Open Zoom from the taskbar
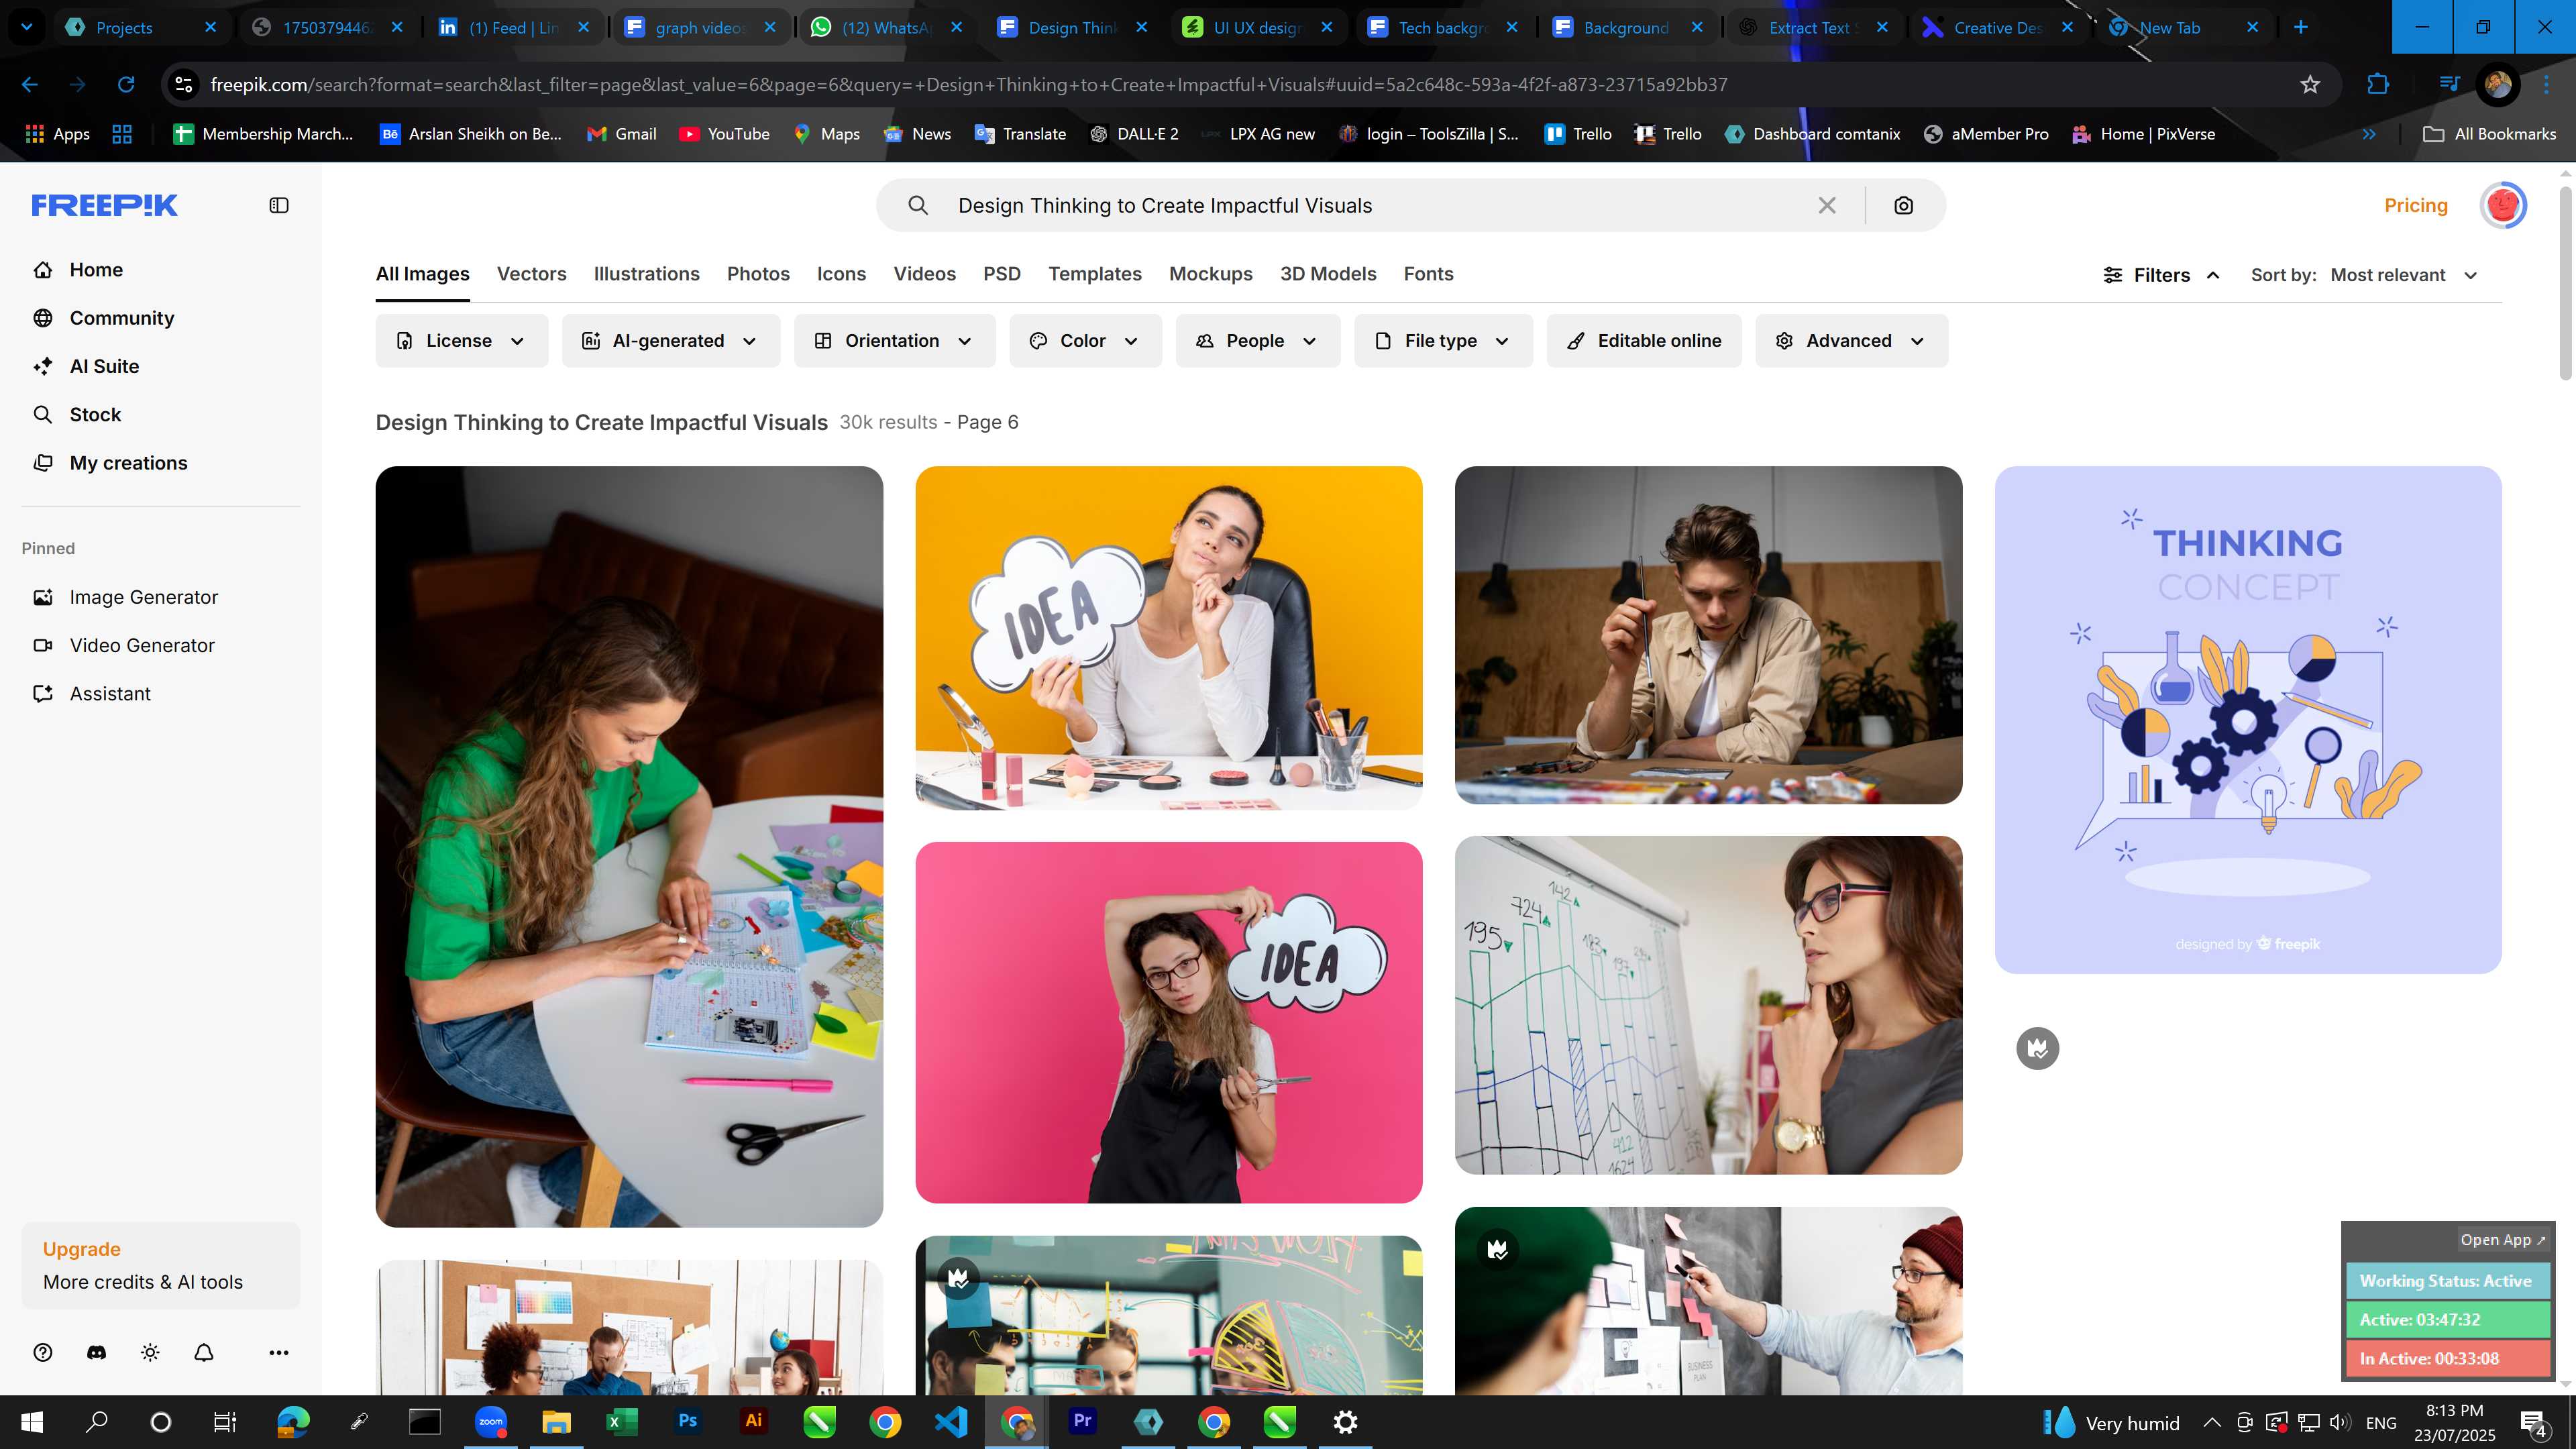Image resolution: width=2576 pixels, height=1449 pixels. (490, 1421)
